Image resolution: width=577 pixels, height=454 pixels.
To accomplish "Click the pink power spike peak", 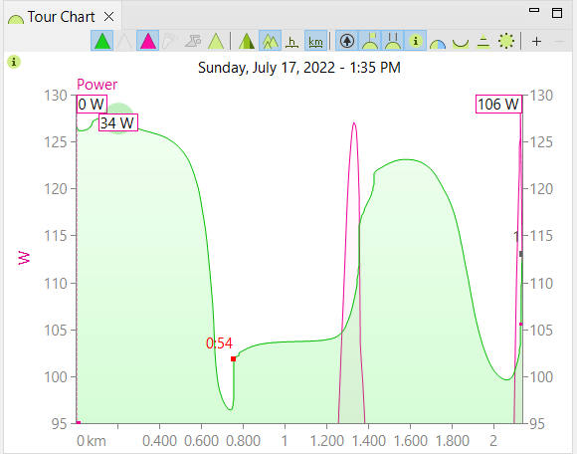I will pyautogui.click(x=354, y=124).
